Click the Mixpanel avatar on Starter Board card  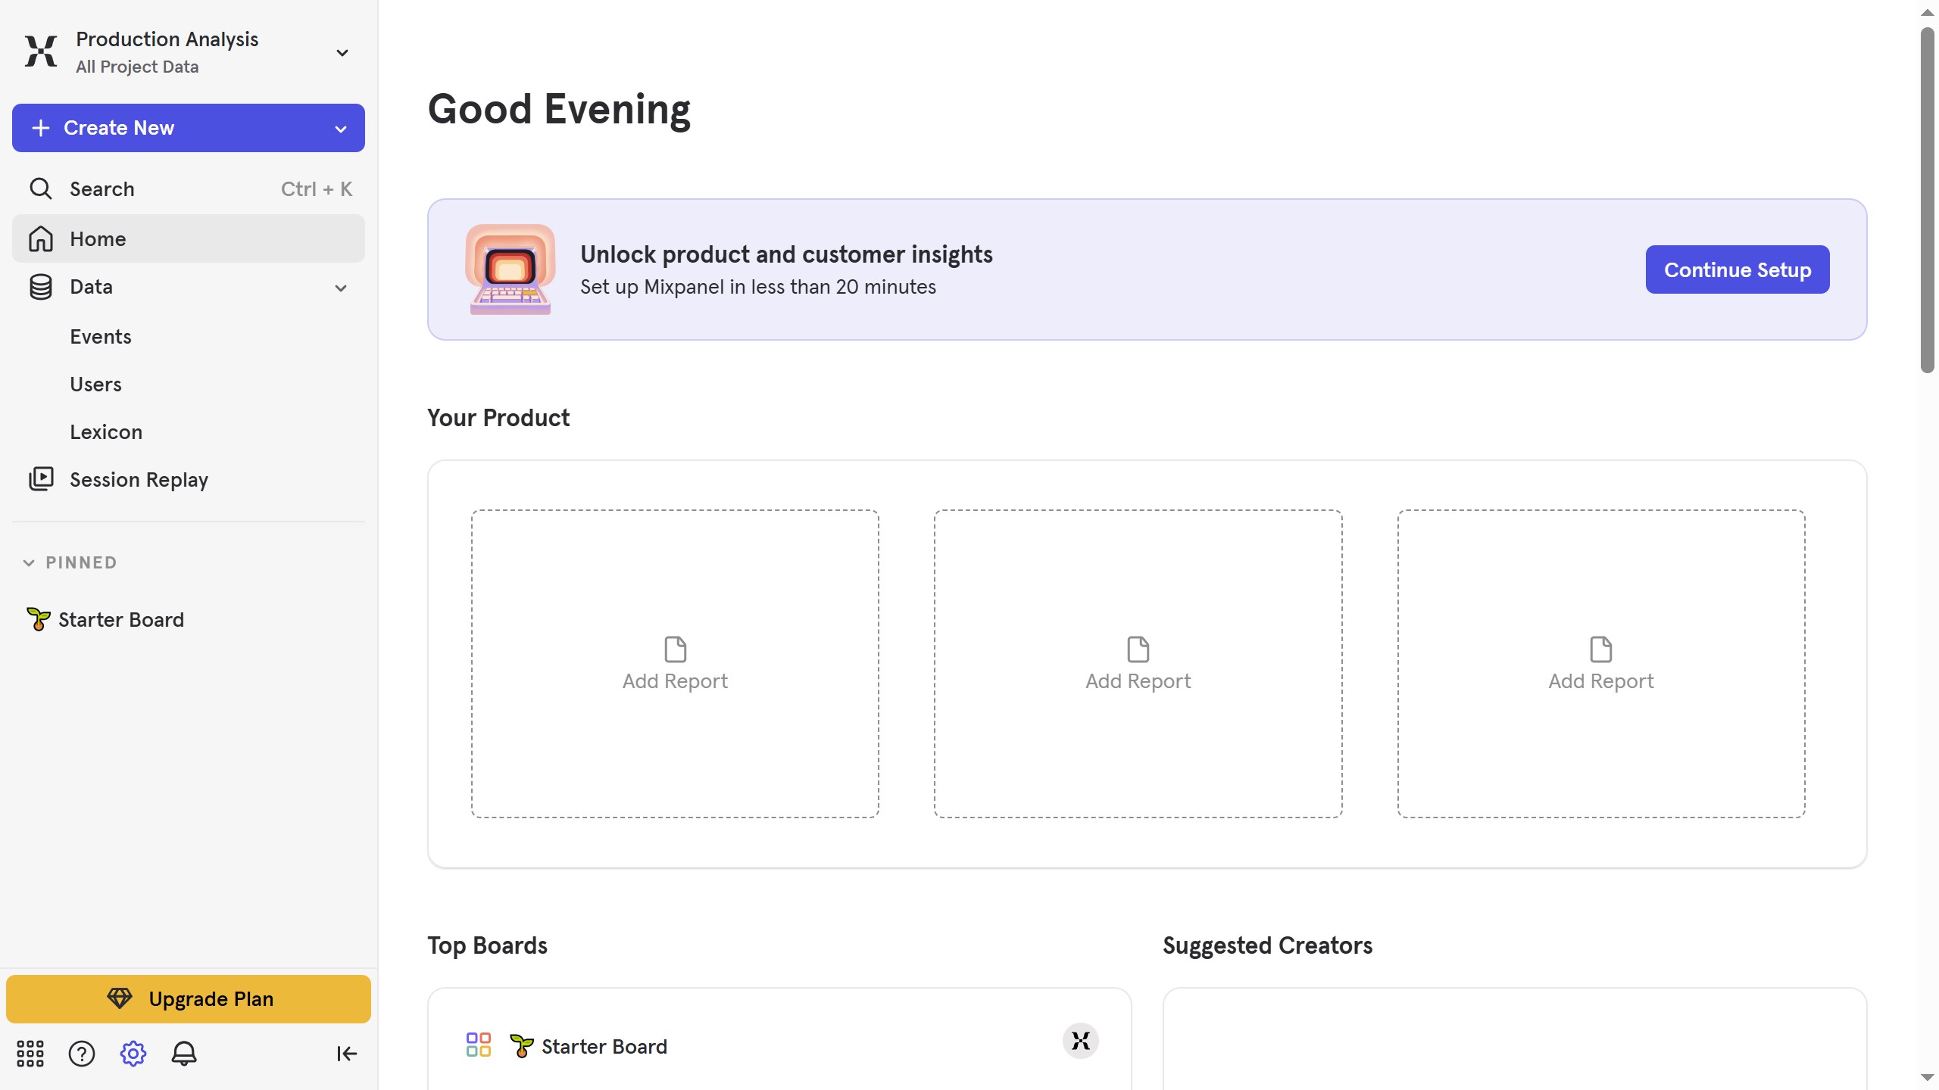1081,1041
